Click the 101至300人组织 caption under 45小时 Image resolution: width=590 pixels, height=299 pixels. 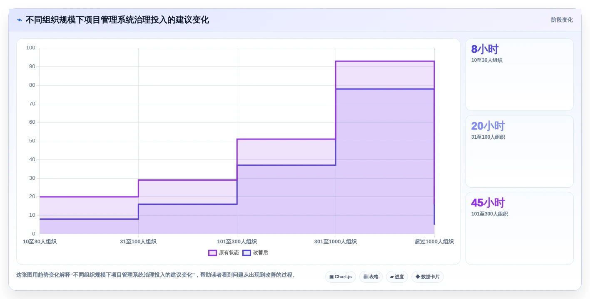[x=489, y=214]
